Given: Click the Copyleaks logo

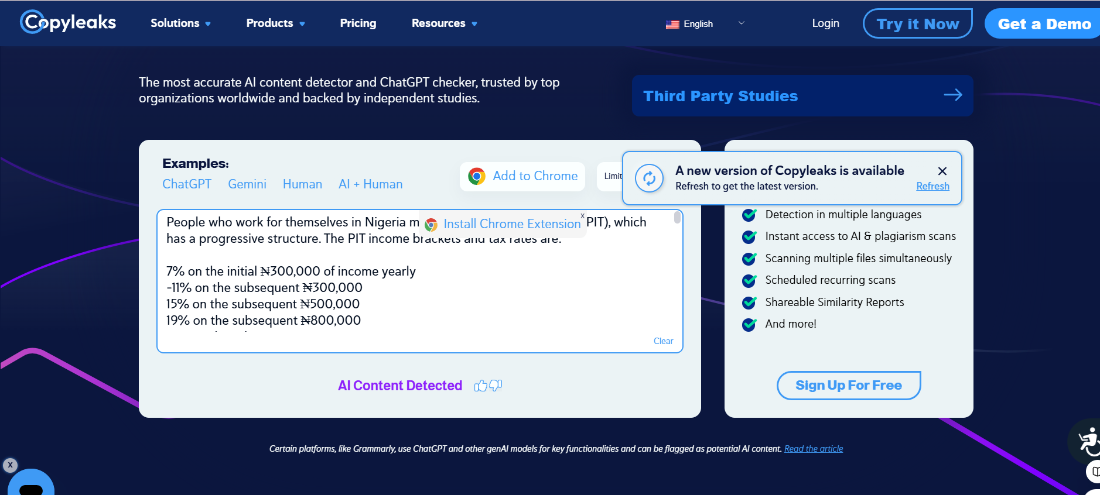Looking at the screenshot, I should tap(68, 22).
